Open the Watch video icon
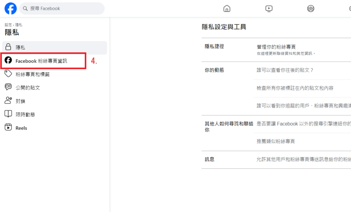The height and width of the screenshot is (212, 351). (269, 9)
